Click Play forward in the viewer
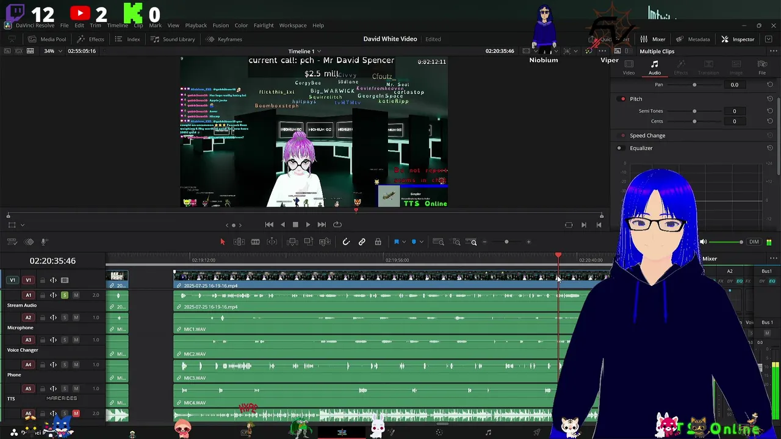The image size is (781, 439). point(308,224)
